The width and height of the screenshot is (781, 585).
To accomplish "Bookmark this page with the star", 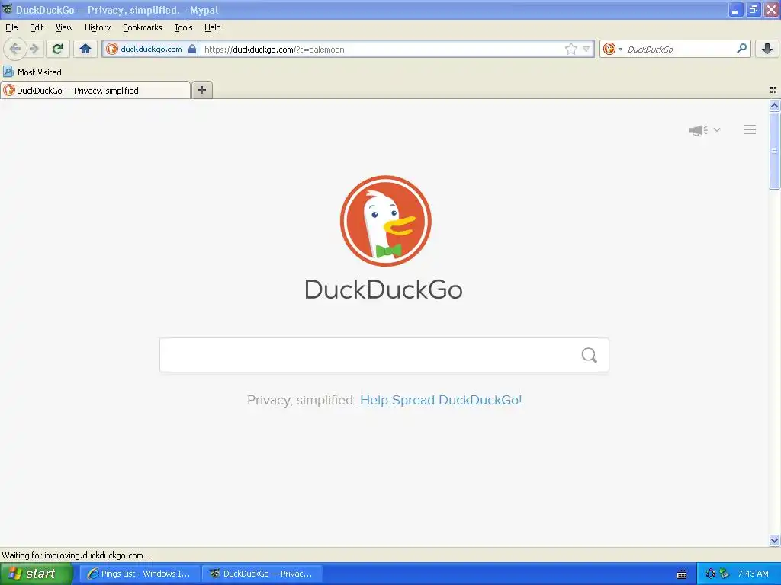I will 570,49.
